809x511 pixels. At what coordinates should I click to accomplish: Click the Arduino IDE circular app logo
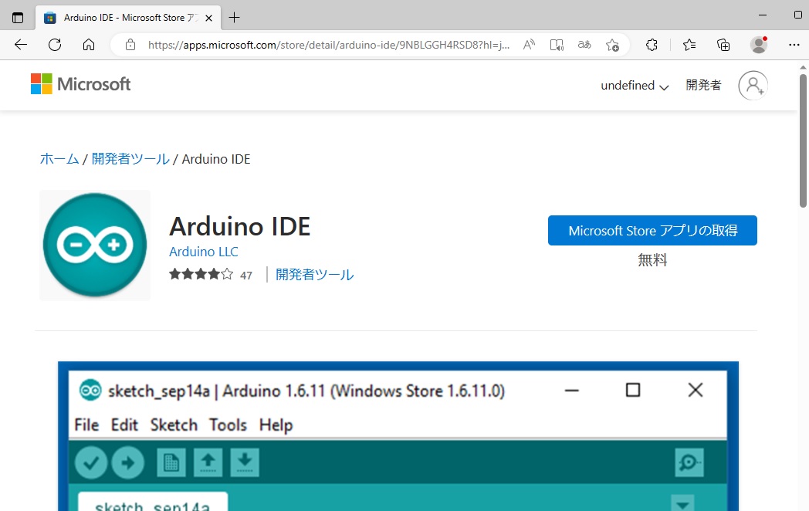coord(94,245)
